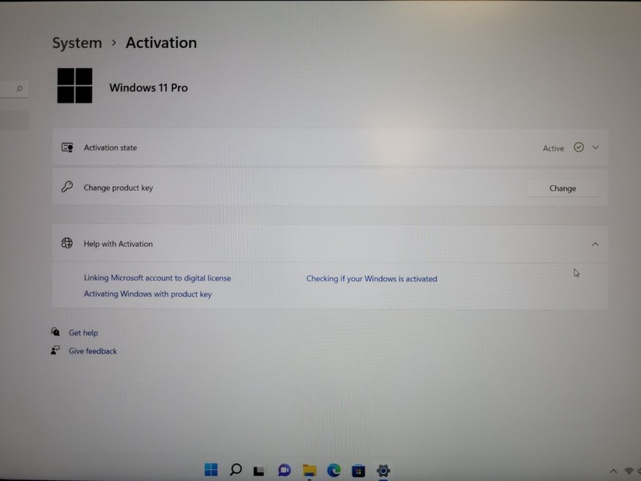Open Microsoft Store from the taskbar
The image size is (641, 481).
point(358,471)
